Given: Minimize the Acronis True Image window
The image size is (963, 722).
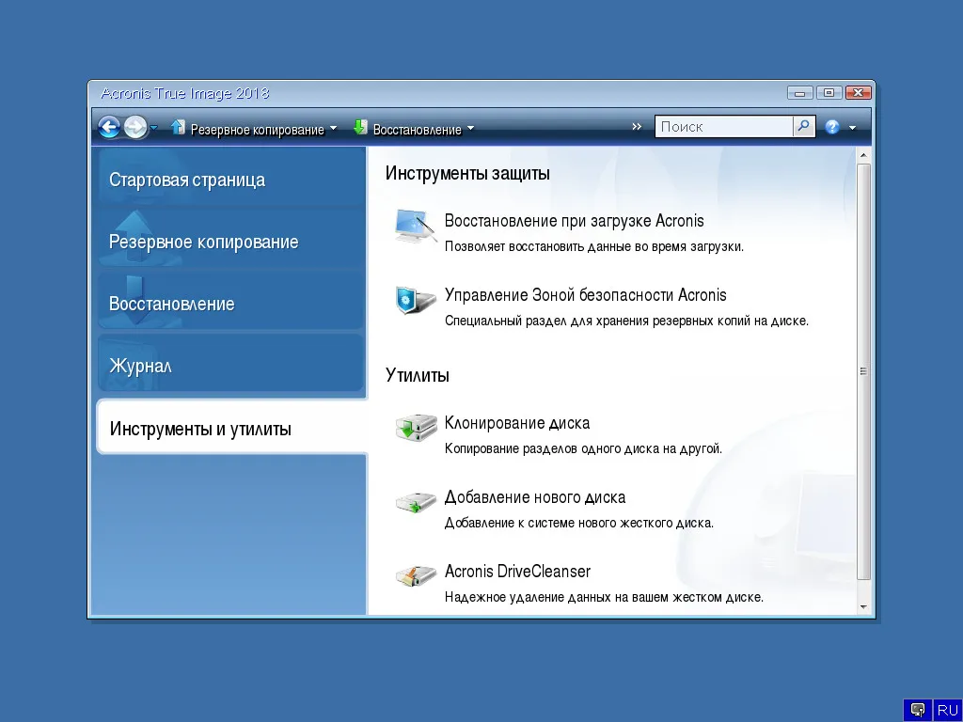Looking at the screenshot, I should [x=799, y=93].
